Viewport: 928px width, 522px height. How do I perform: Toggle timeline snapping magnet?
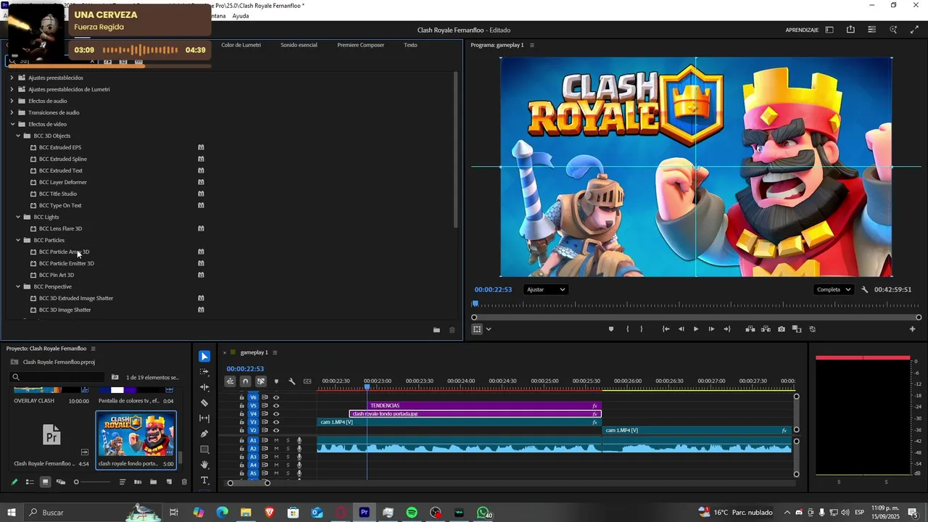pyautogui.click(x=245, y=381)
